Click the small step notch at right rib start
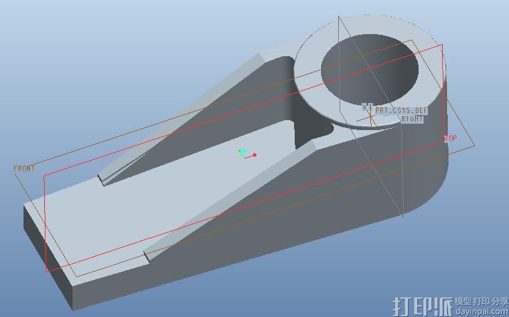509x317 pixels. click(147, 253)
